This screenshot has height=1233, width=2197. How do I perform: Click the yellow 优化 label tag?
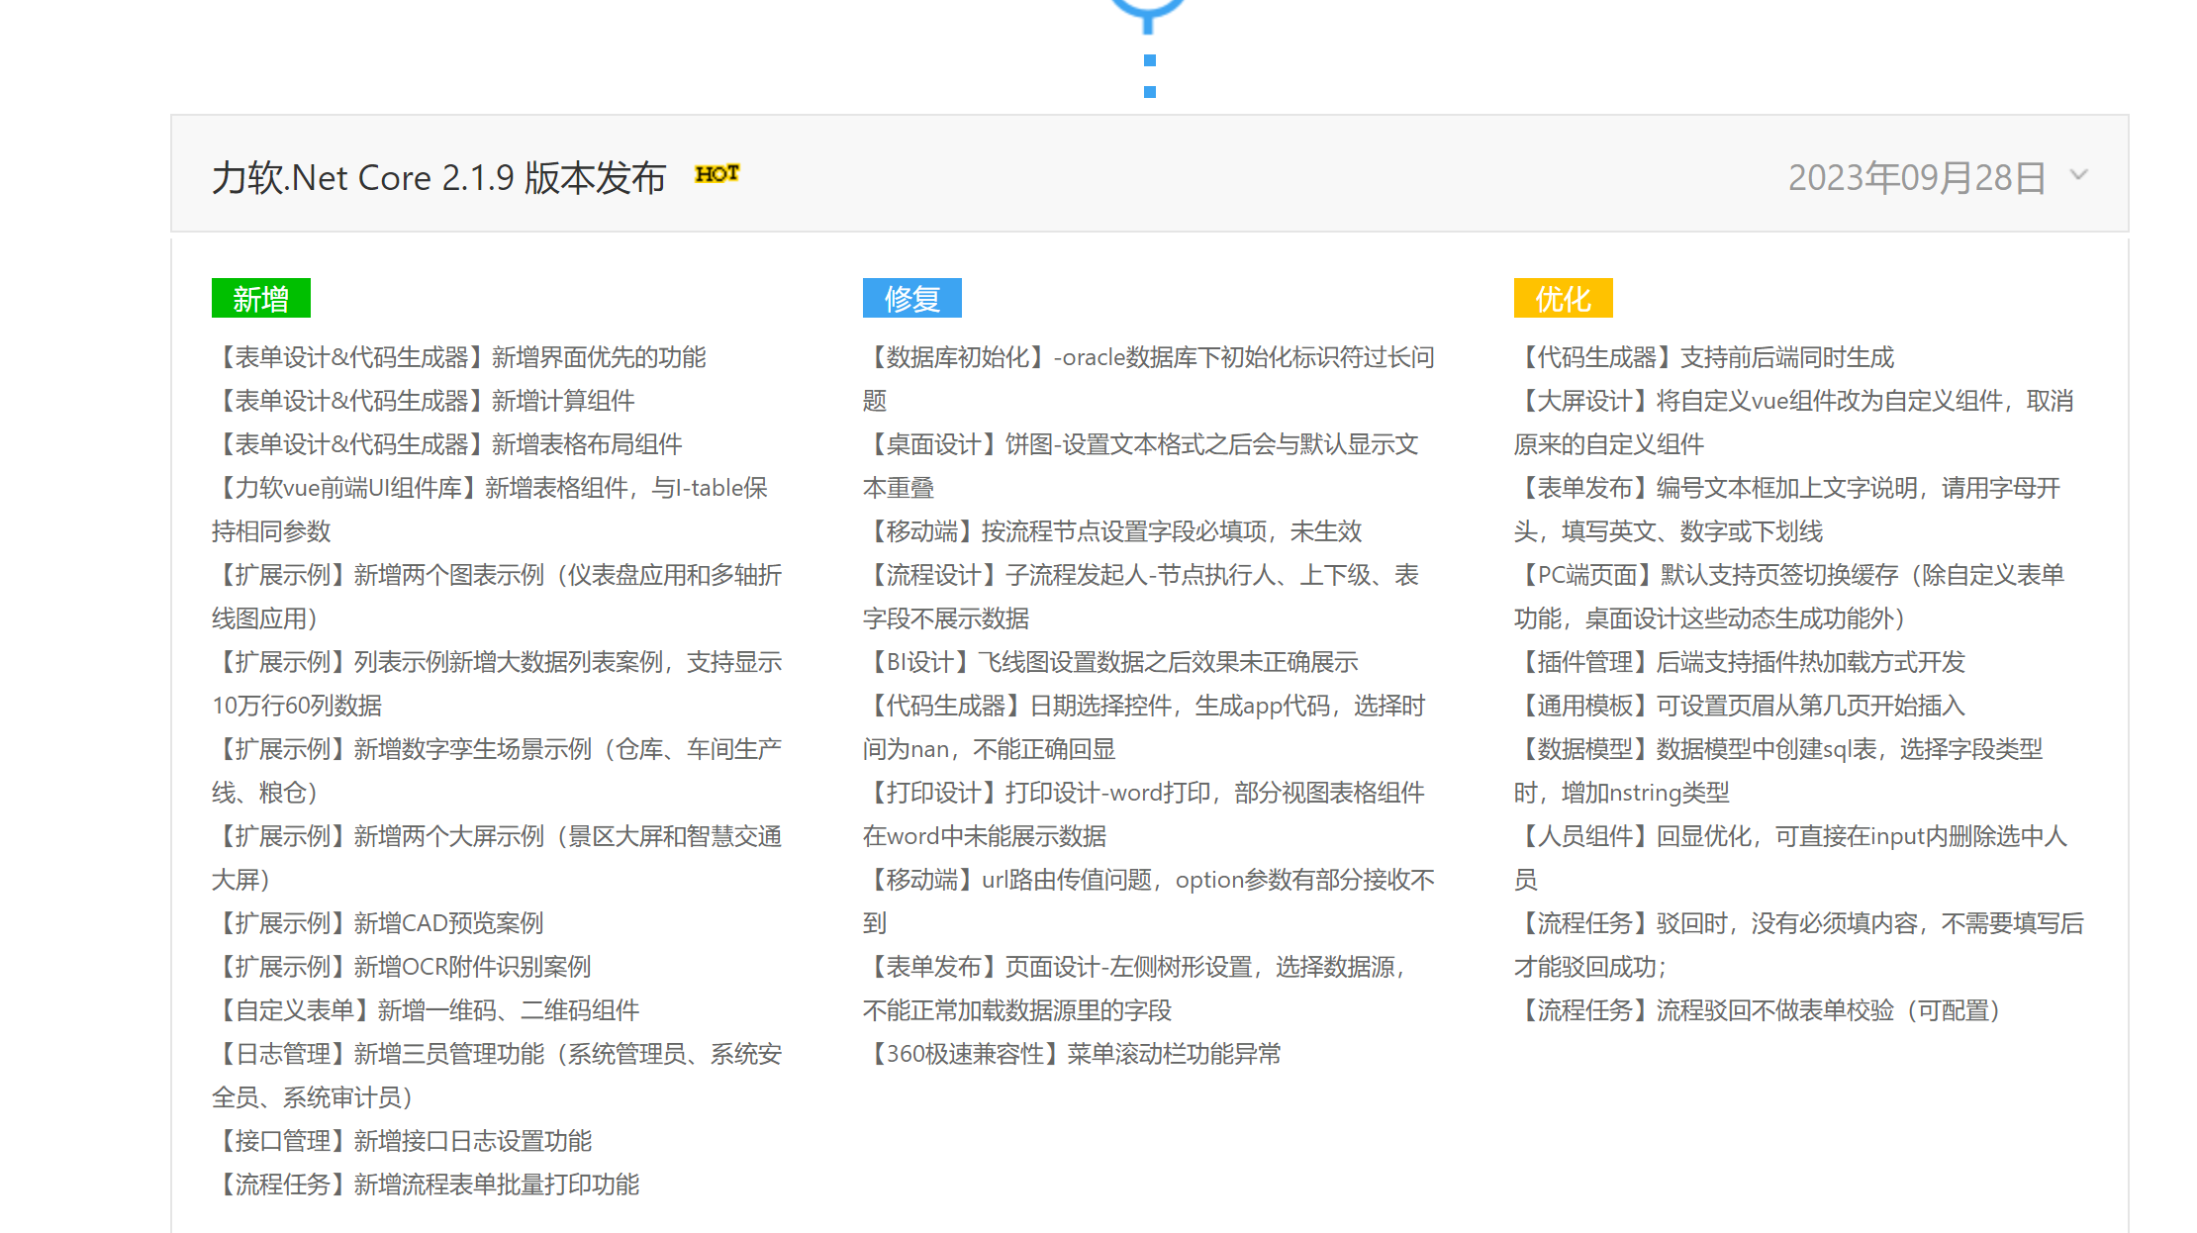tap(1563, 298)
